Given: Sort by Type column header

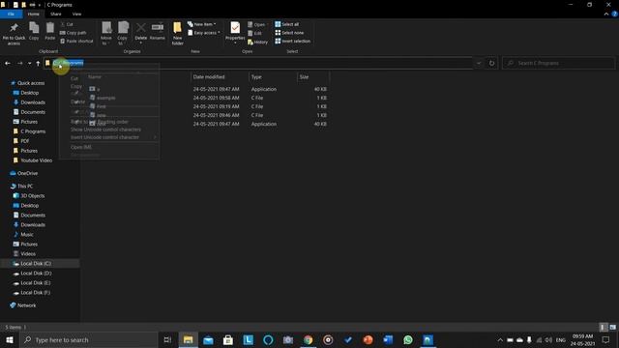Looking at the screenshot, I should click(x=273, y=77).
